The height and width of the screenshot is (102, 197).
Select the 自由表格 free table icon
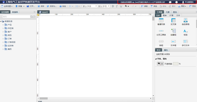186,20
